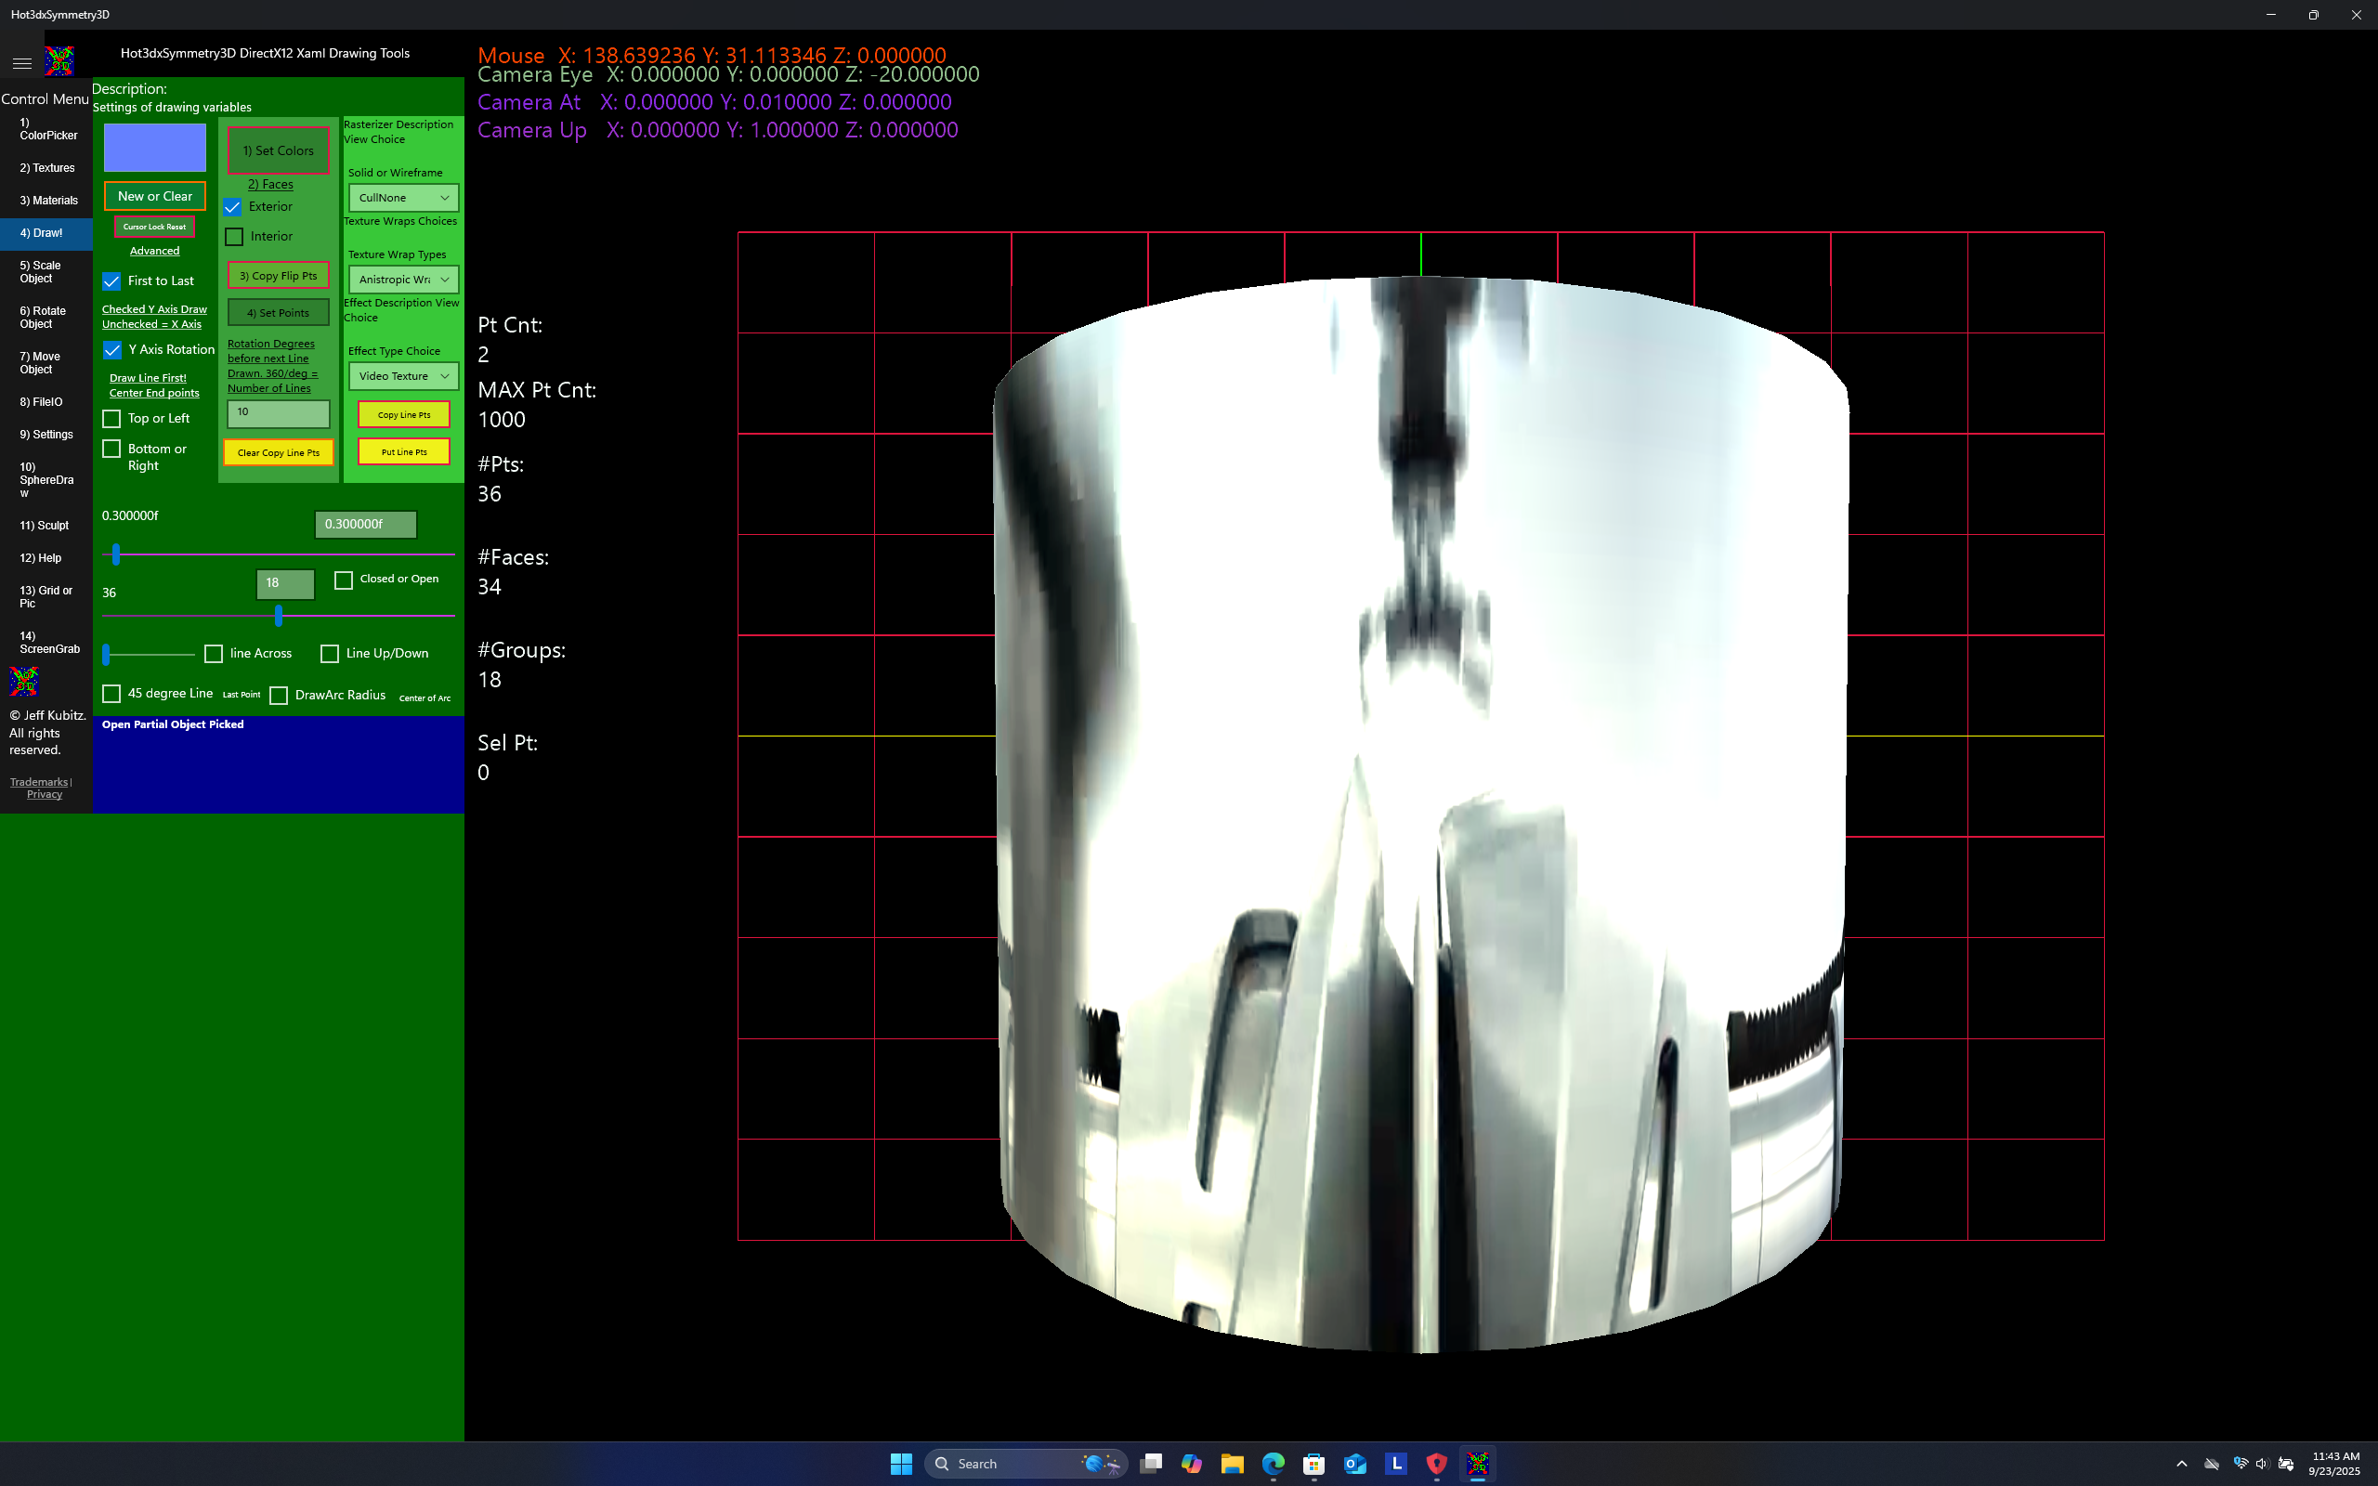Image resolution: width=2378 pixels, height=1486 pixels.
Task: Click the Hot3dx logo icon at top
Action: [60, 61]
